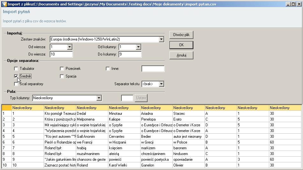Click the cell 'we Francji'

tap(92, 142)
